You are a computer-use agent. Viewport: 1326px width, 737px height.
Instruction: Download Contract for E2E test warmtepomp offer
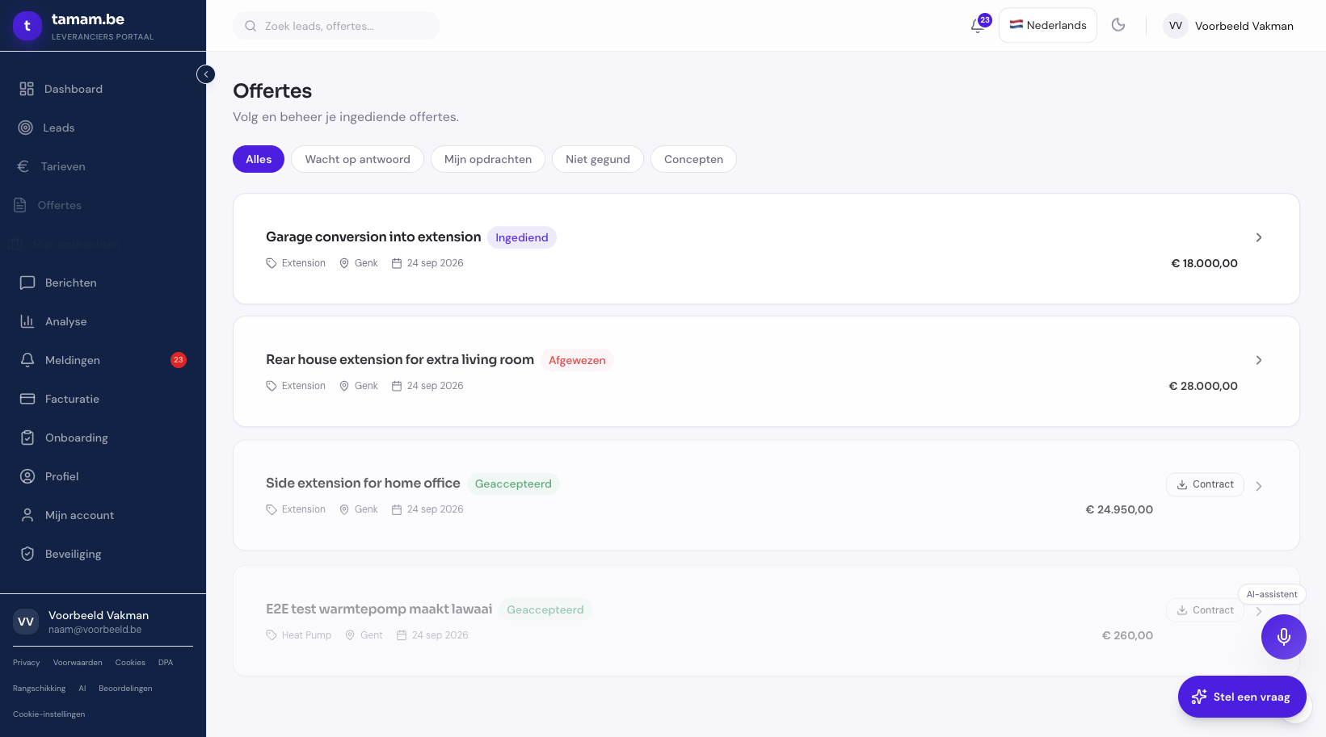[1205, 610]
